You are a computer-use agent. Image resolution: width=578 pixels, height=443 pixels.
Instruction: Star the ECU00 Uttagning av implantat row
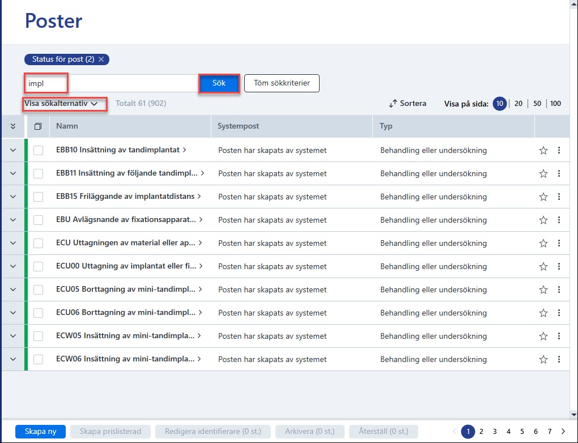pyautogui.click(x=543, y=266)
